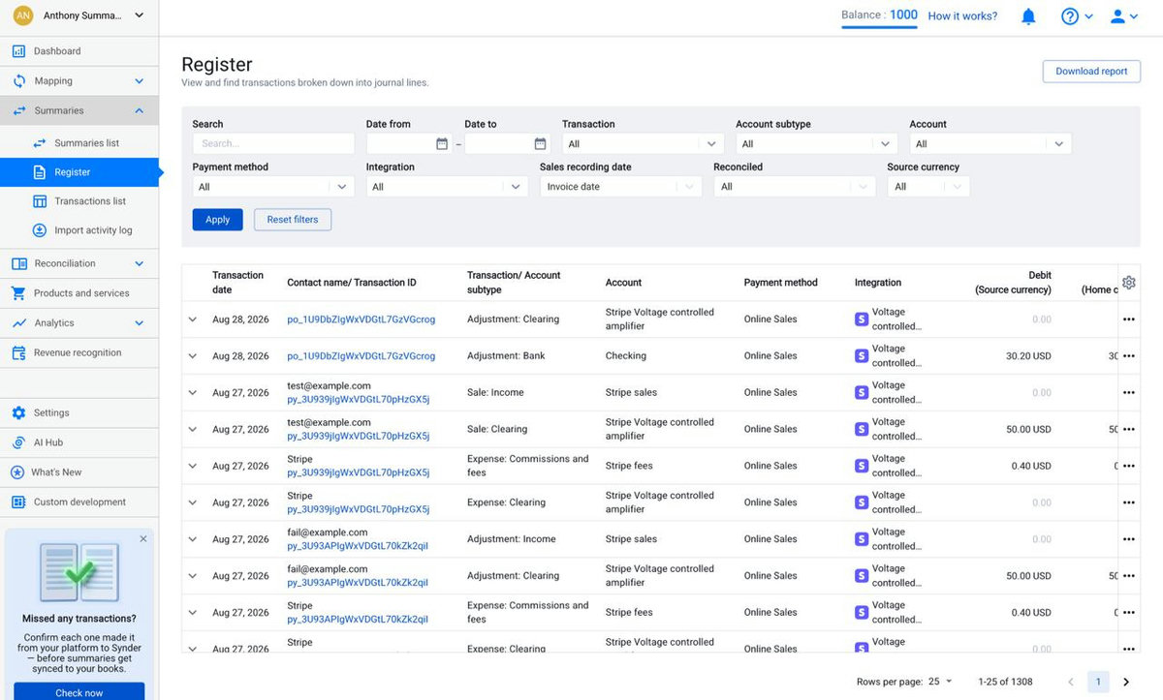1163x700 pixels.
Task: Click the Transaction date column header
Action: pyautogui.click(x=237, y=283)
